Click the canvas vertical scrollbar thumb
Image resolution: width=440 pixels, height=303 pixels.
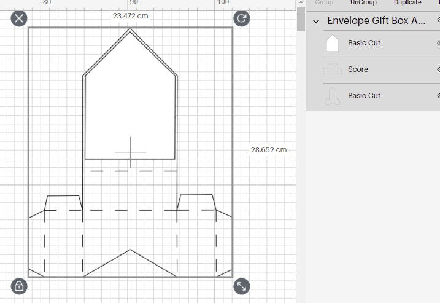[301, 18]
